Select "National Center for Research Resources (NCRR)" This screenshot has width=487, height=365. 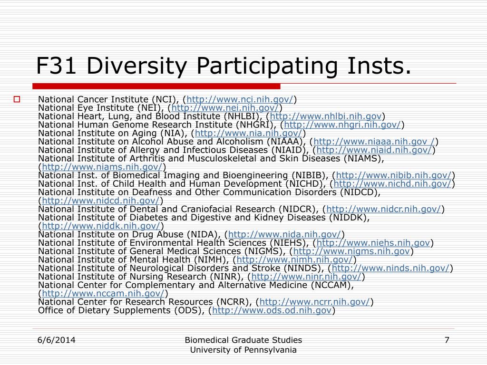[143, 302]
